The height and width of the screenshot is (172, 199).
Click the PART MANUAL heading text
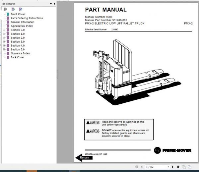106,10
